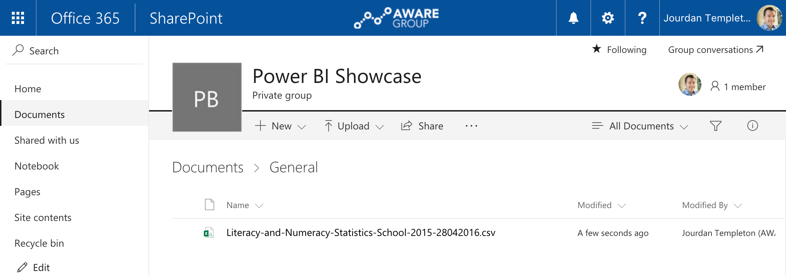786x276 pixels.
Task: Open Site contents
Action: pos(43,217)
